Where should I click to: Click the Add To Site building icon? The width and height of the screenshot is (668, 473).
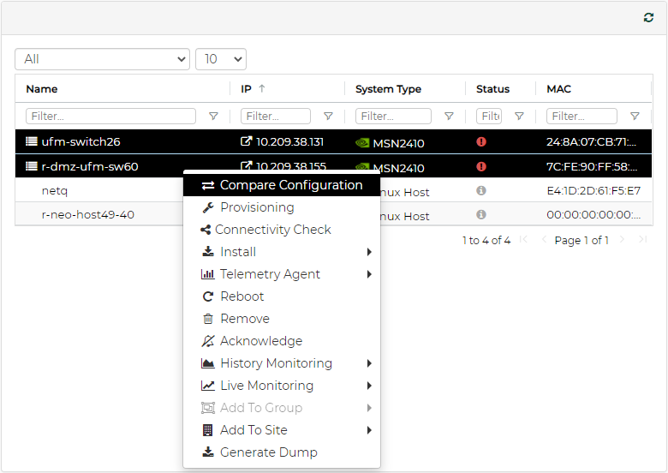click(x=207, y=430)
